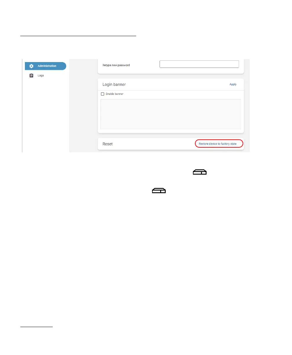Click the short gray rule at page bottom
Screen dimensions: 292x355
[36, 327]
